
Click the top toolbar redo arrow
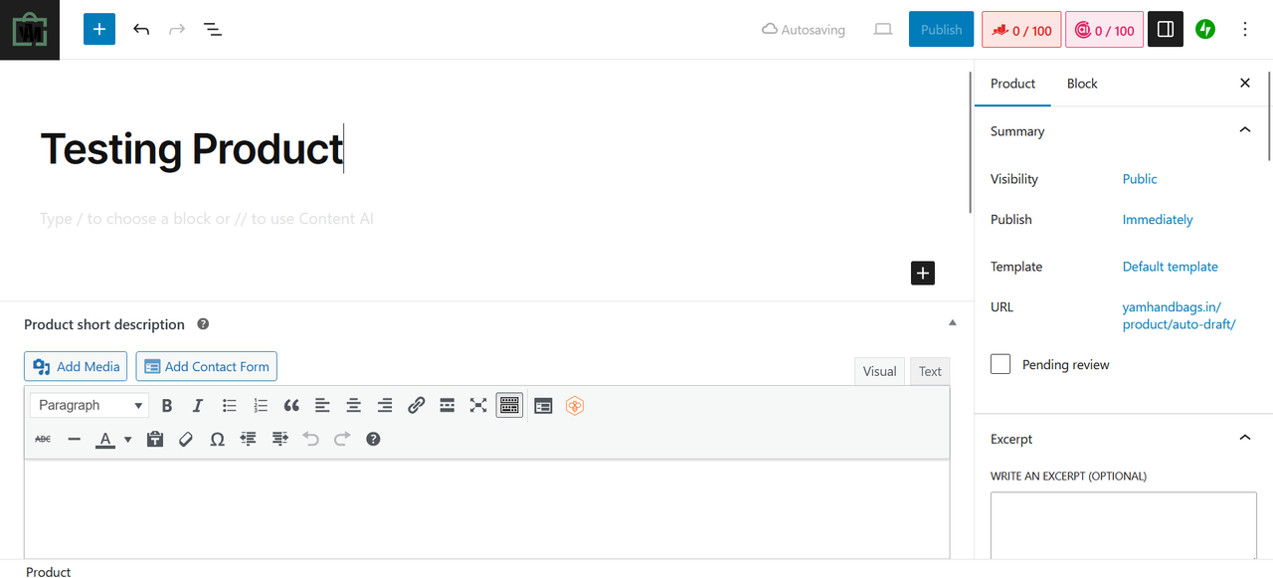(177, 30)
